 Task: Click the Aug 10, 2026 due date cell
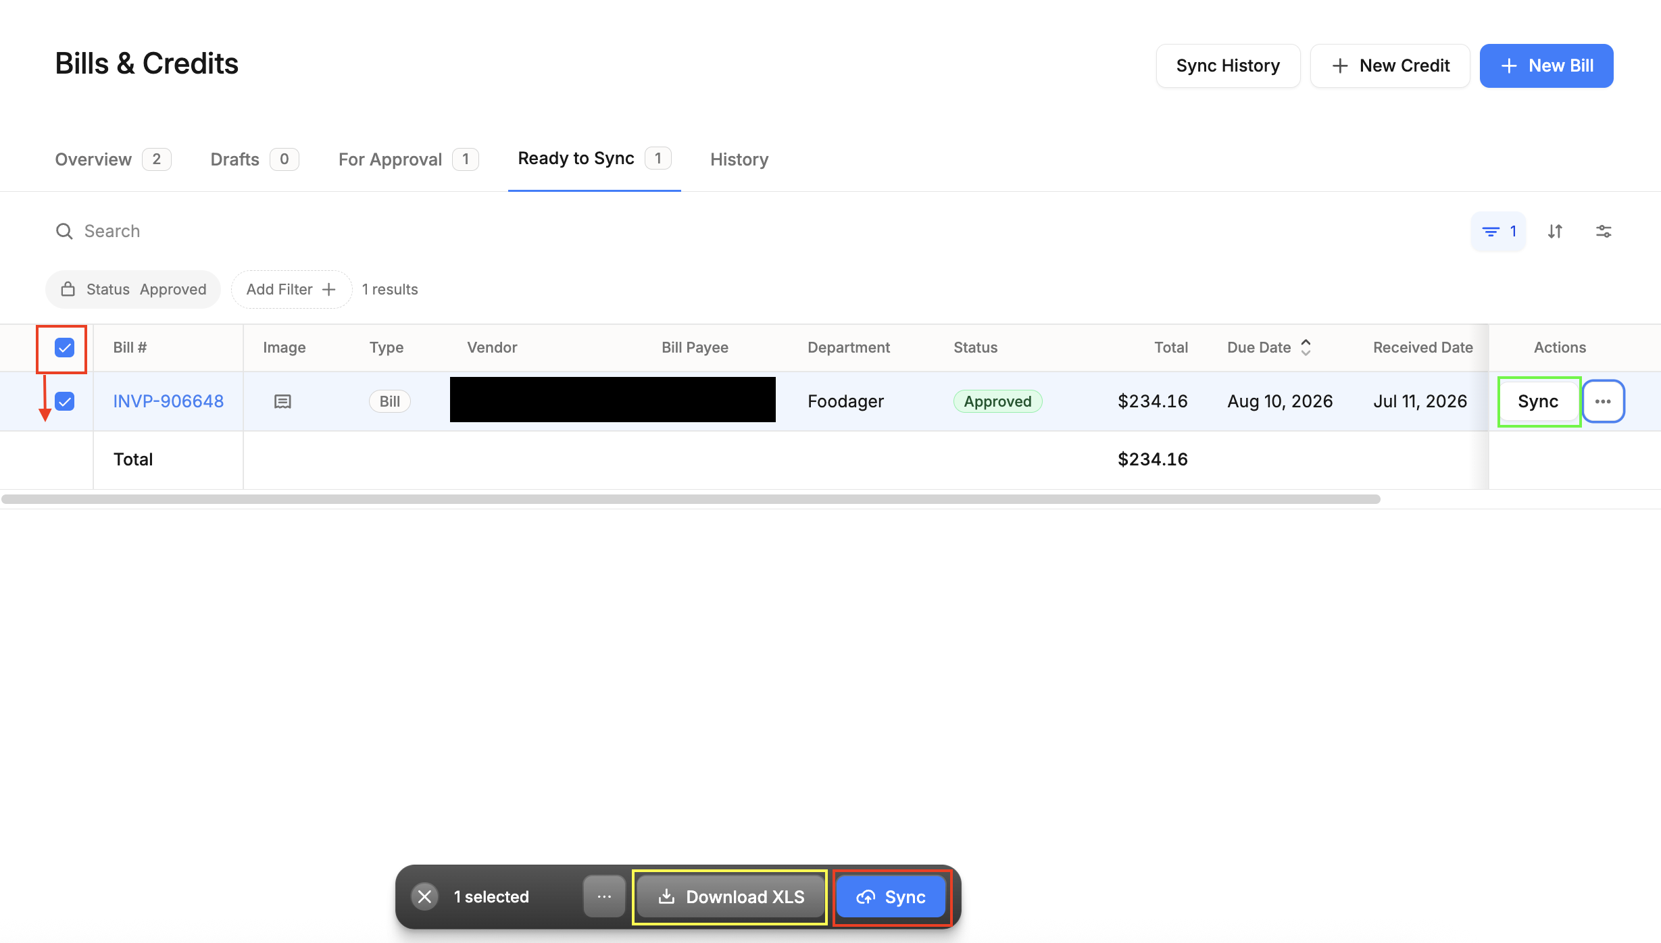pyautogui.click(x=1280, y=401)
